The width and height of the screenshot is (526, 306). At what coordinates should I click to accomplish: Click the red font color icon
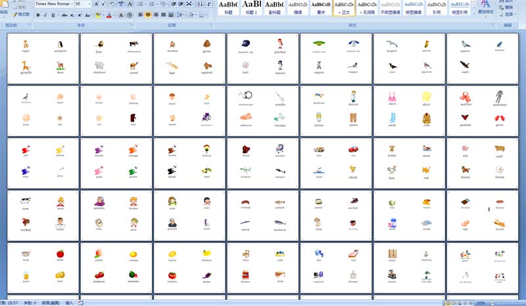click(109, 15)
